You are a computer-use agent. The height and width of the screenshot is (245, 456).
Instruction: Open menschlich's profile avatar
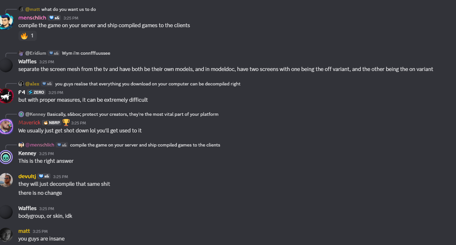6,22
